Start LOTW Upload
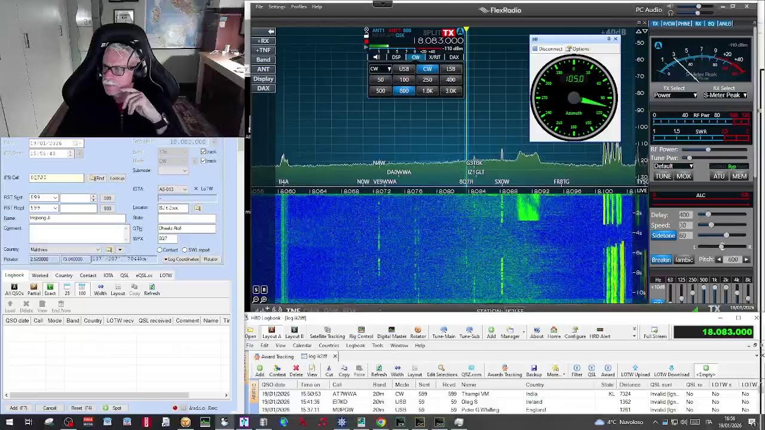 coord(635,371)
